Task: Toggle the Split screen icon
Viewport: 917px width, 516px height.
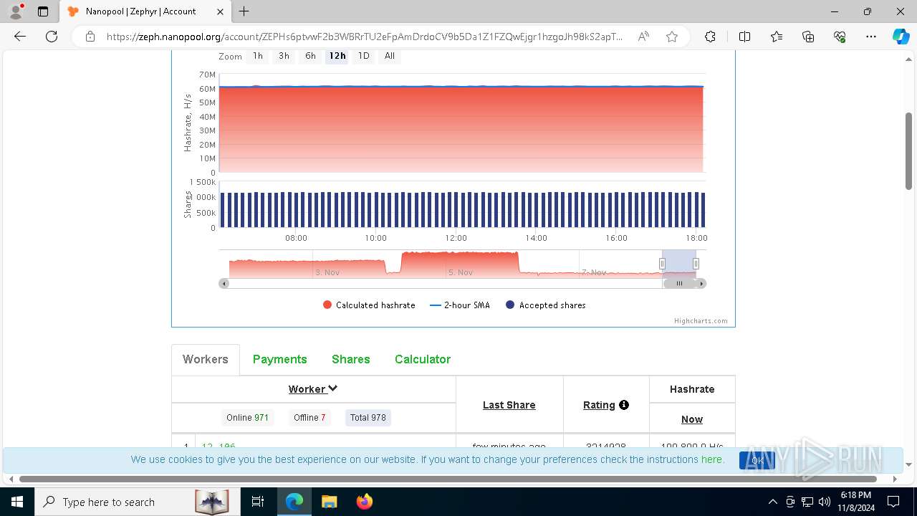Action: (x=744, y=37)
